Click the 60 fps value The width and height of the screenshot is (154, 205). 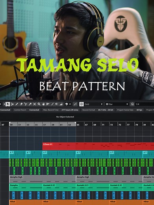coord(139,110)
